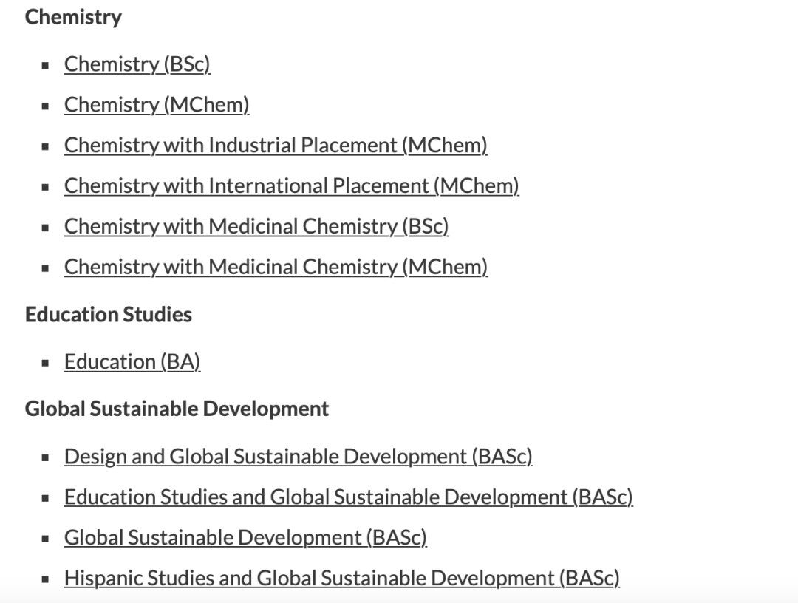Viewport: 798px width, 603px height.
Task: Click bullet beside Hispanic Studies and Global Sustainable Development
Action: point(45,579)
